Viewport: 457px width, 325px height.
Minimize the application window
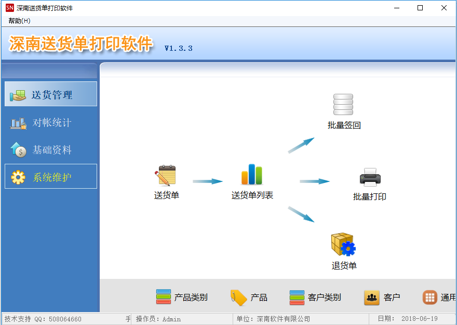397,8
